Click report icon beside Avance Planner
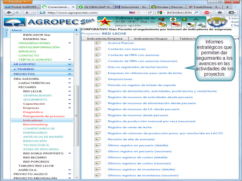Image resolution: width=242 pixels, height=181 pixels. pos(97,43)
